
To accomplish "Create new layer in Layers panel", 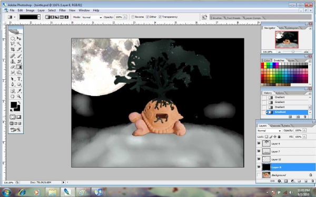I will 305,181.
